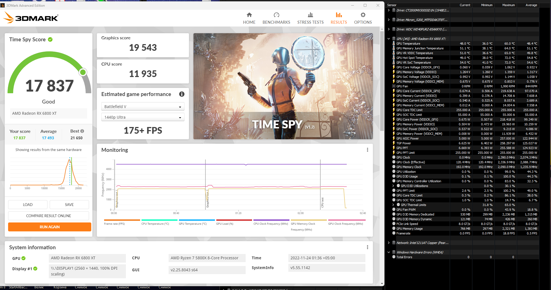Click the circle icon beside Total Errors
This screenshot has height=290, width=551.
pyautogui.click(x=394, y=257)
